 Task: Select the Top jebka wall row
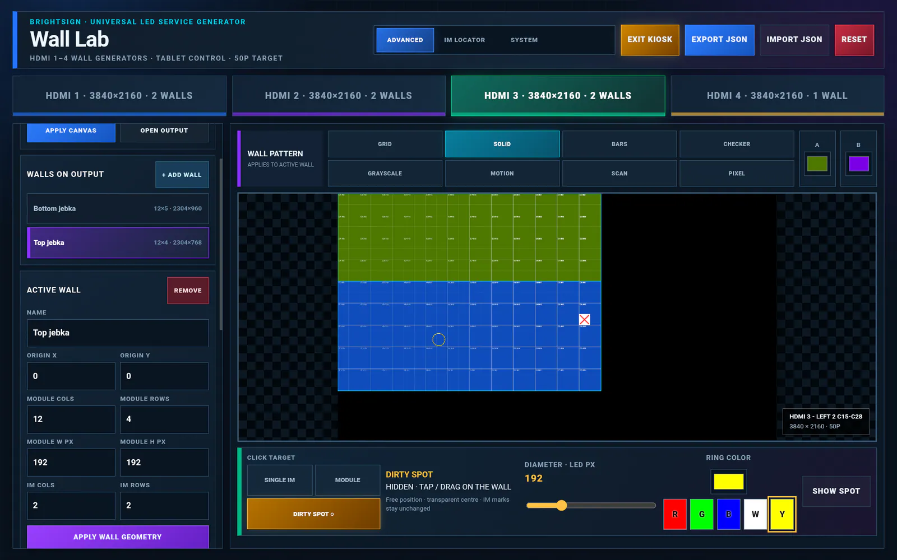118,242
